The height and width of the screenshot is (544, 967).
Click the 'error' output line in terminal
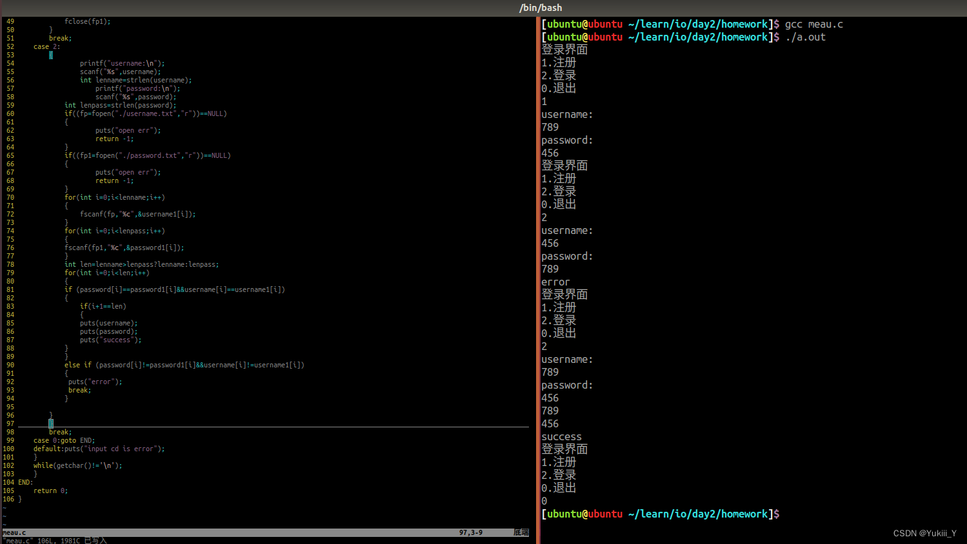pyautogui.click(x=555, y=282)
